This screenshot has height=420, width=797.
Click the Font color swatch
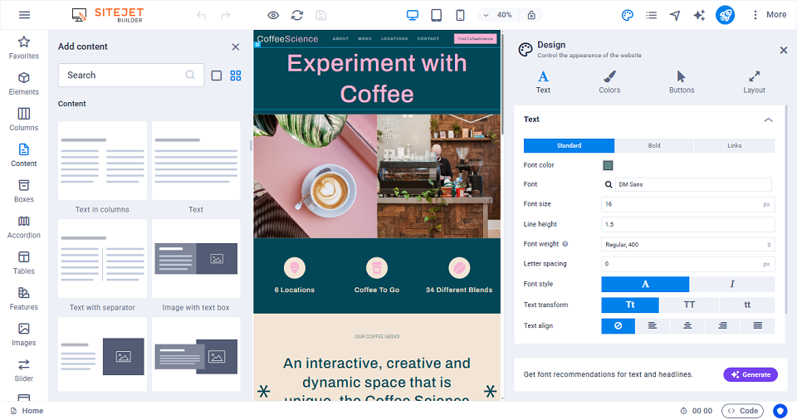tap(608, 165)
